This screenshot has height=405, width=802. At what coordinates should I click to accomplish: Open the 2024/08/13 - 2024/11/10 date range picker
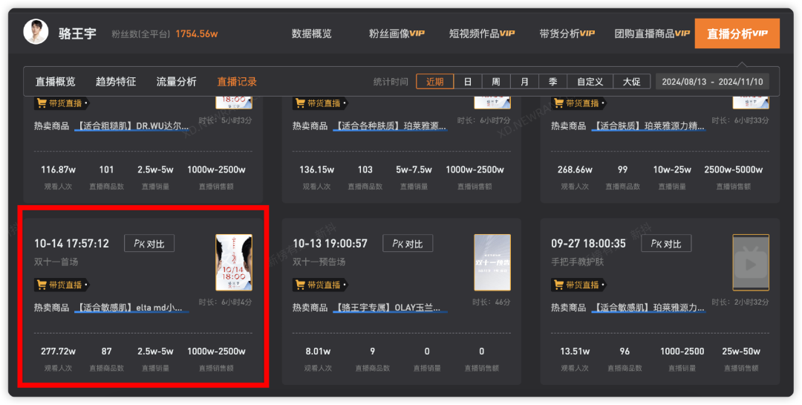(x=711, y=82)
